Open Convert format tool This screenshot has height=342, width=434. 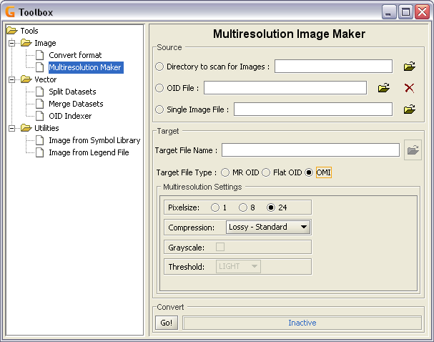75,55
